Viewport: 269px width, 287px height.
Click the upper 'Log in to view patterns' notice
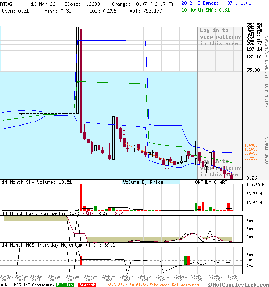coord(220,37)
